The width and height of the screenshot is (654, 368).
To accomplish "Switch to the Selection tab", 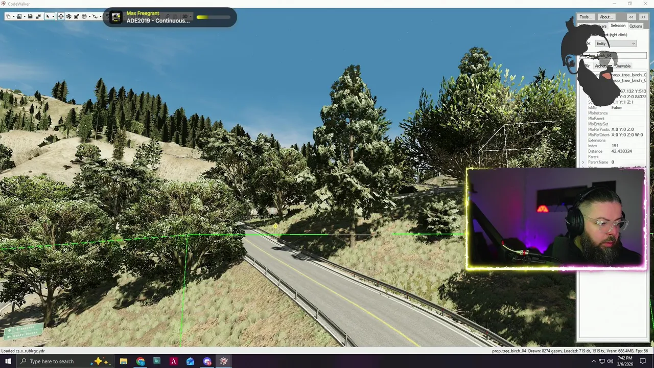I will pyautogui.click(x=618, y=26).
